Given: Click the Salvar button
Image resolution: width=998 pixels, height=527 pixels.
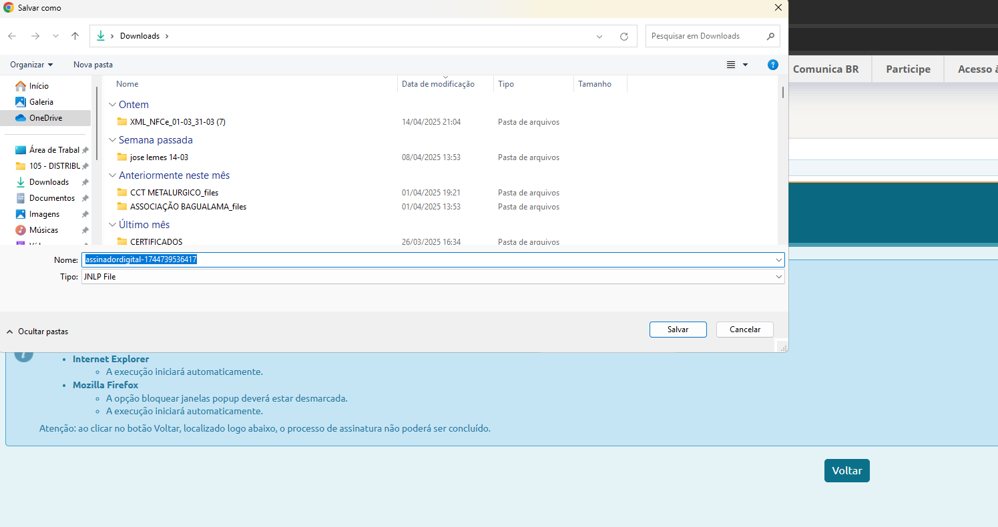Looking at the screenshot, I should [x=678, y=330].
